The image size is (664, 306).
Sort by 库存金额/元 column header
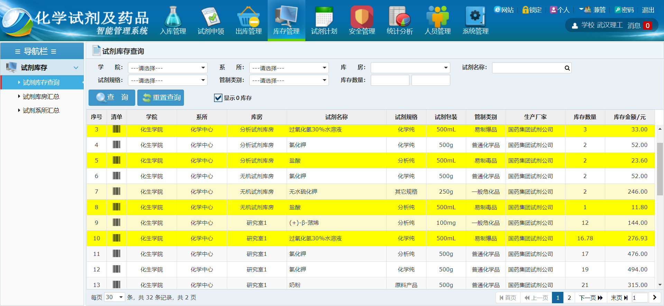tap(630, 117)
